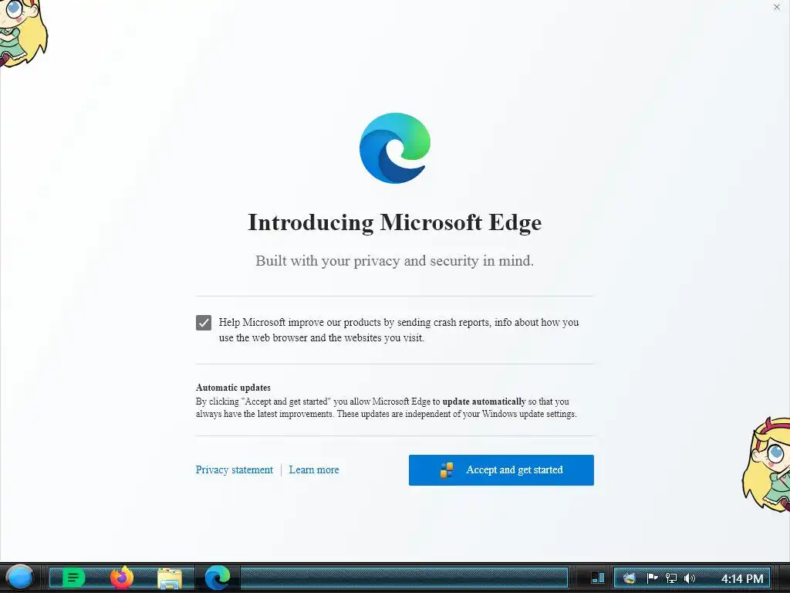
Task: Click the Accept and get started button
Action: [501, 470]
